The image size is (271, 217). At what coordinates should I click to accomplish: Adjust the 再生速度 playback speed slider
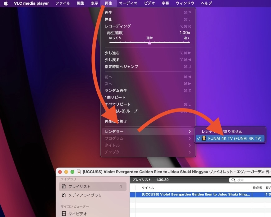click(149, 43)
